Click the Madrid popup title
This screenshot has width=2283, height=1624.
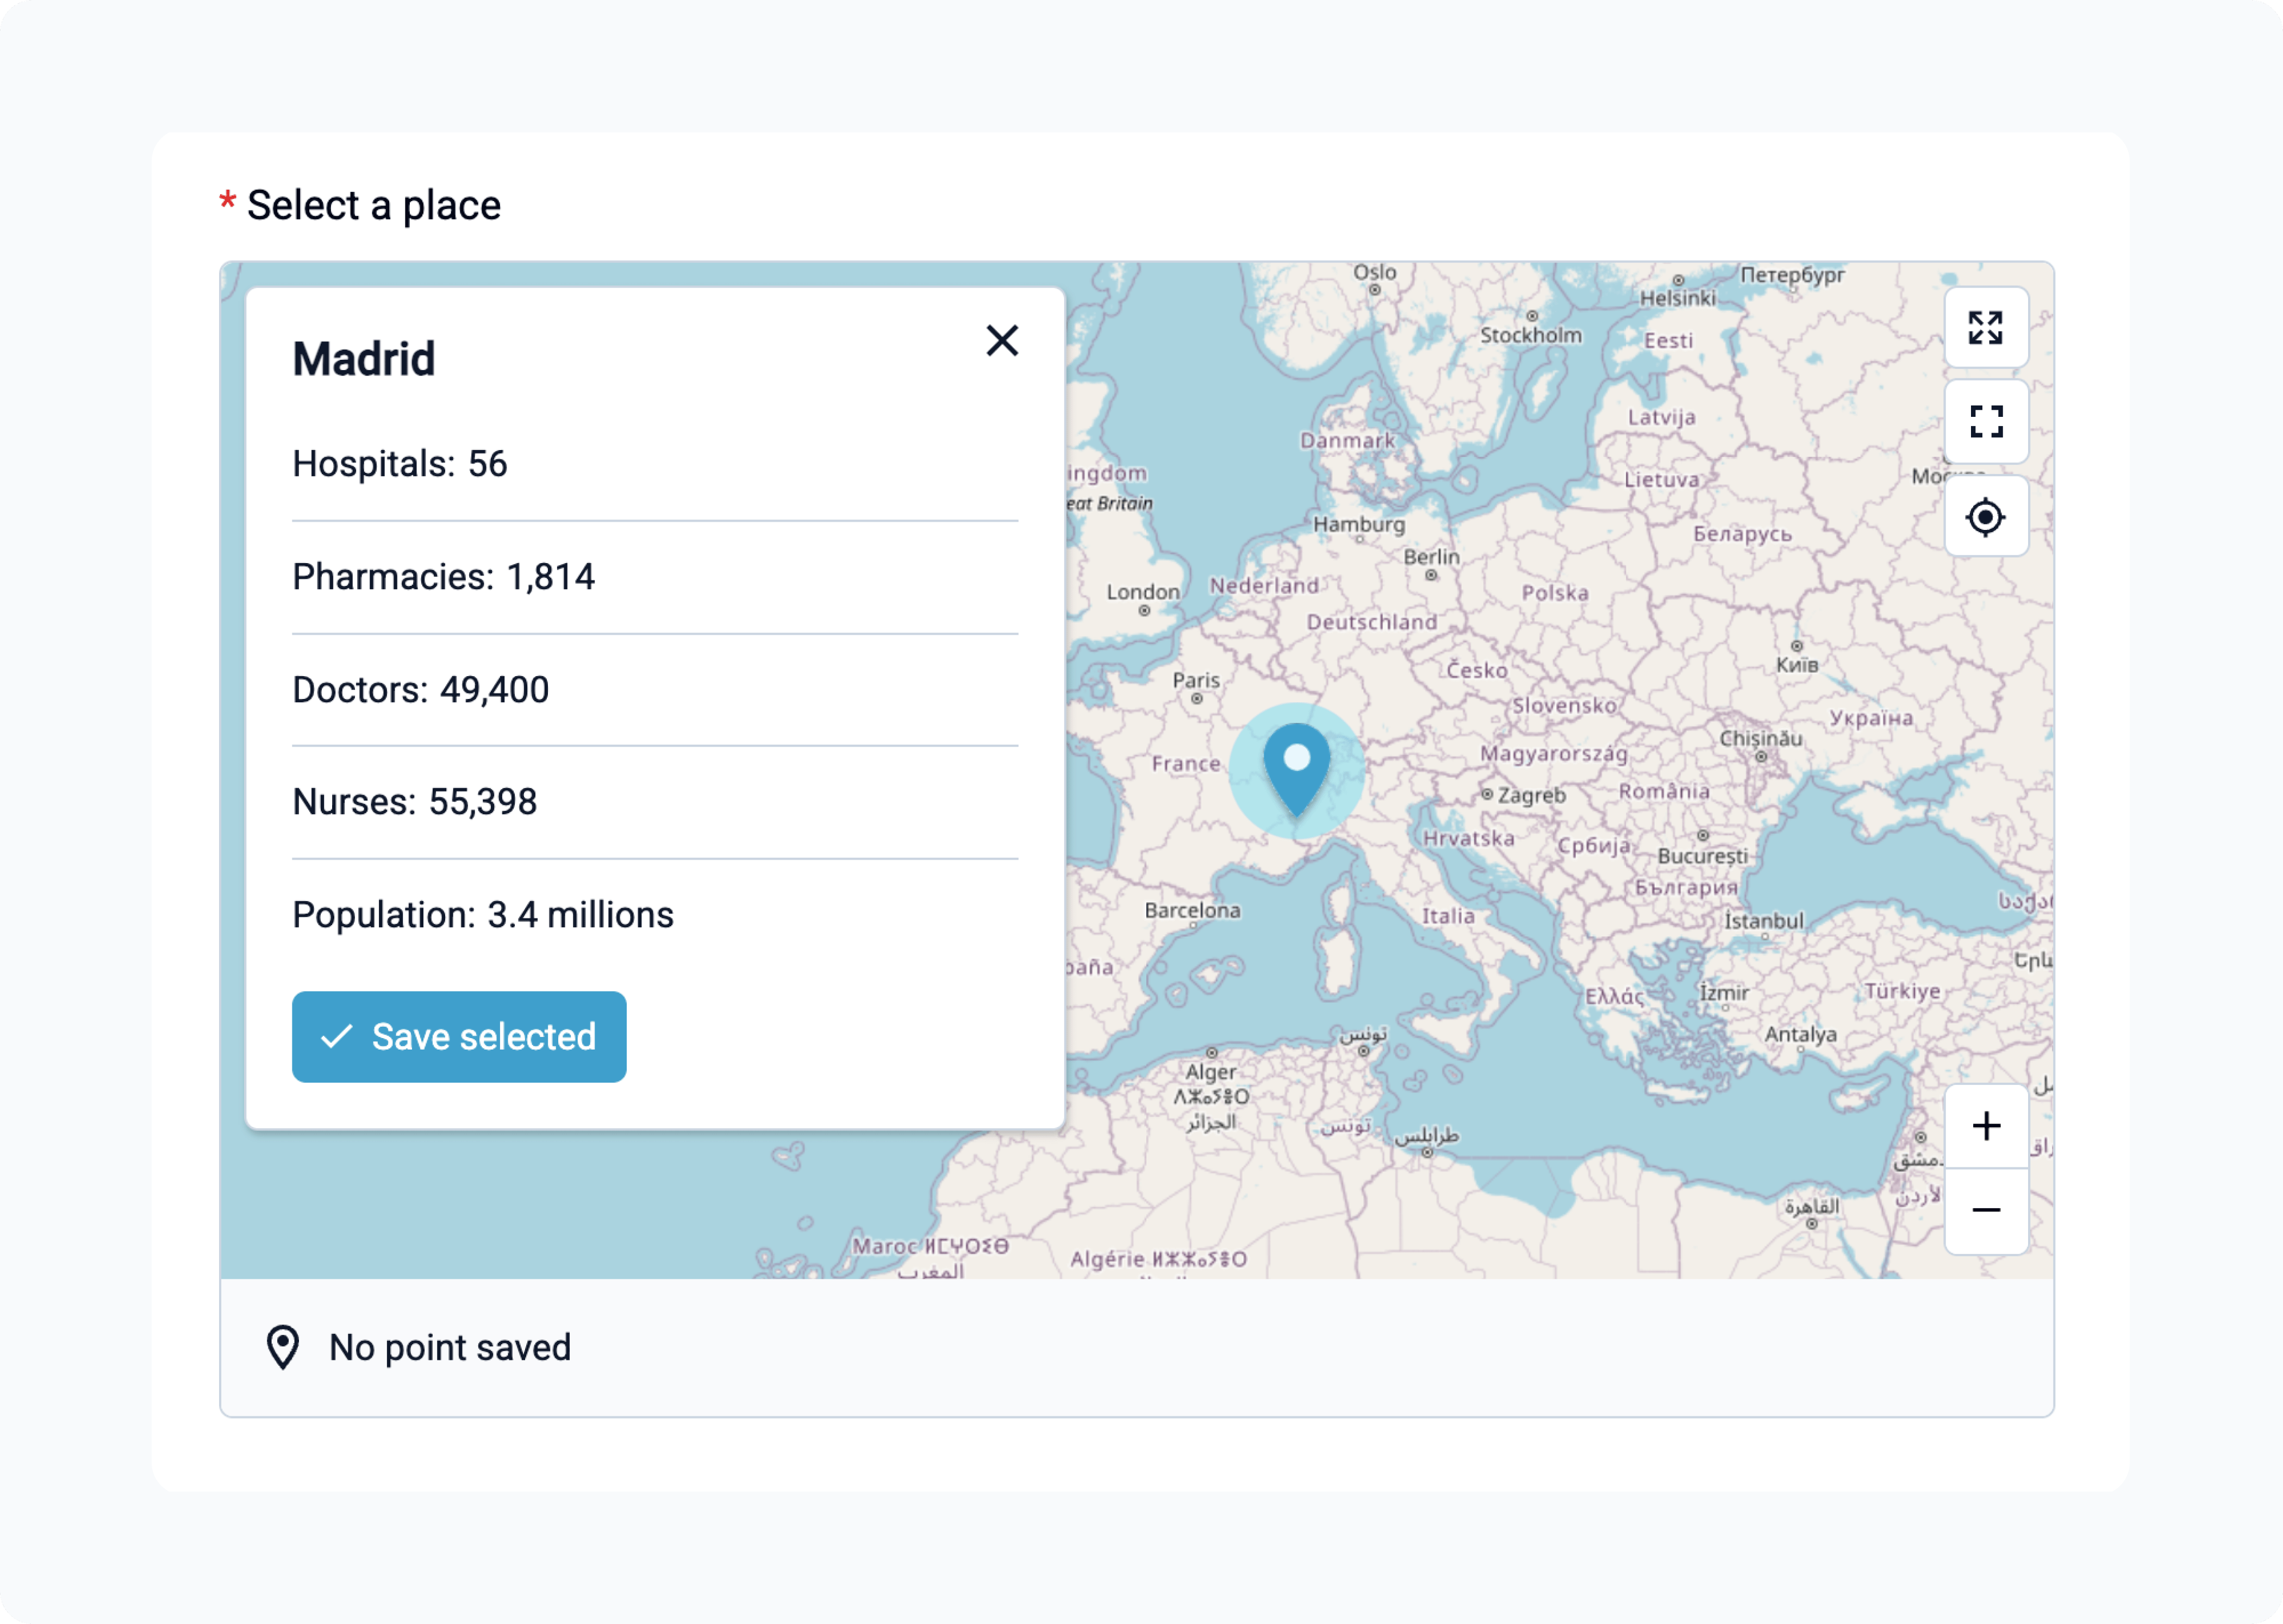364,358
